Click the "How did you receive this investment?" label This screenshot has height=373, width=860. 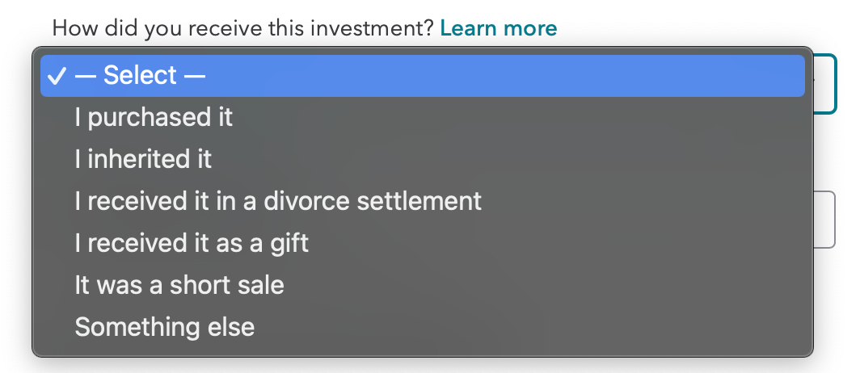coord(242,29)
